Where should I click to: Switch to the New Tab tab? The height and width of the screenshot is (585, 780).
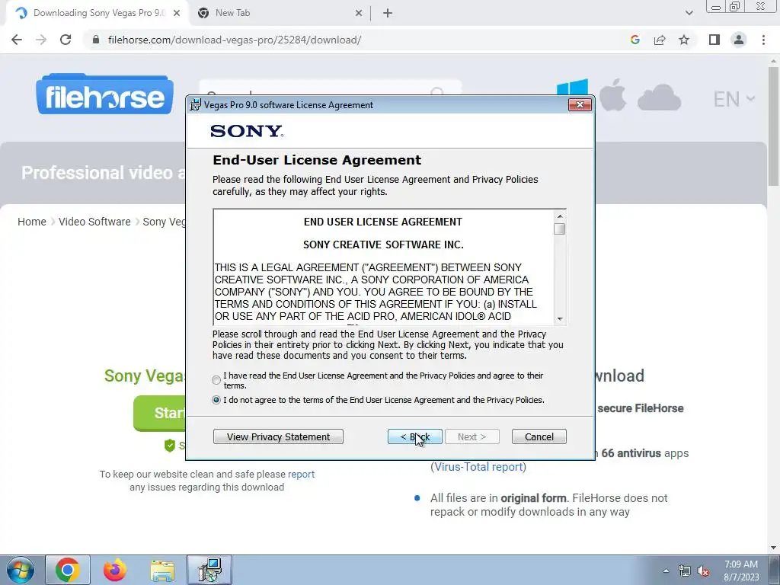(280, 13)
